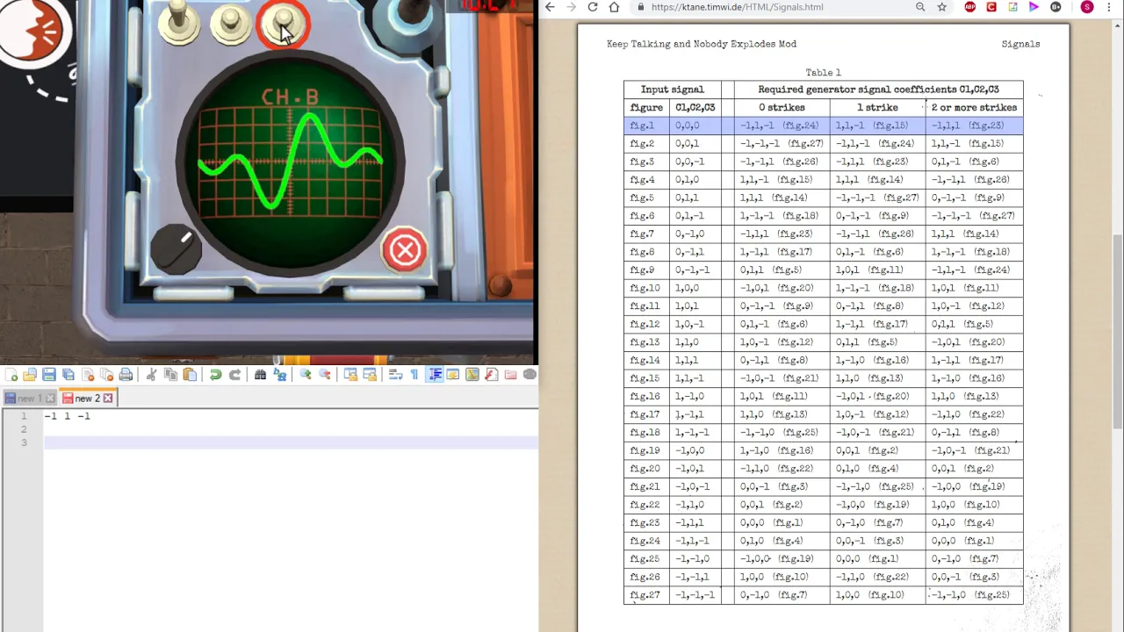Flip the middle toggle switch on the module

(230, 24)
